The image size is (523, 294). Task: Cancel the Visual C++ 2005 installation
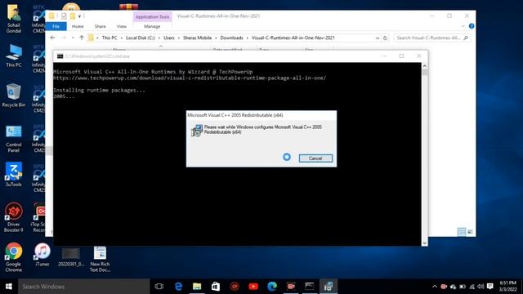pos(315,158)
